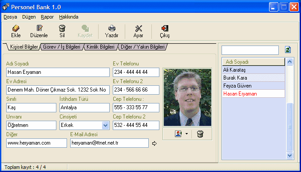Click the Çıkış exit icon
301x172 pixels.
(x=165, y=28)
